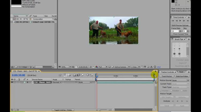This screenshot has height=112, width=201.
Task: Expand transfer controls pane icon at timeline bottom
Action: [15, 110]
